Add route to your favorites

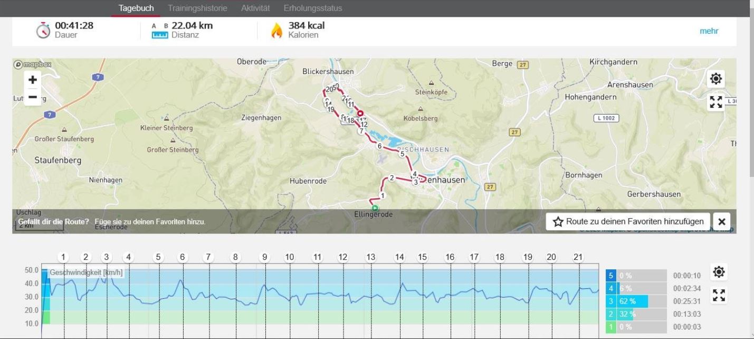click(628, 222)
